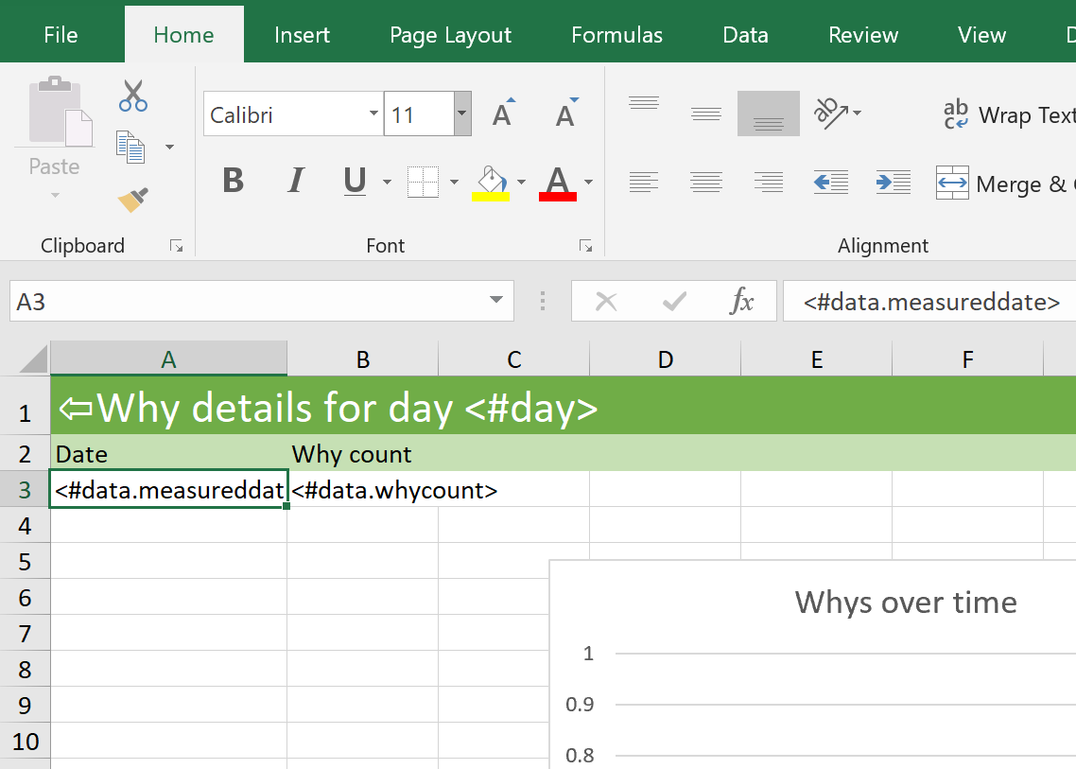Open borders dropdown arrow

point(454,182)
